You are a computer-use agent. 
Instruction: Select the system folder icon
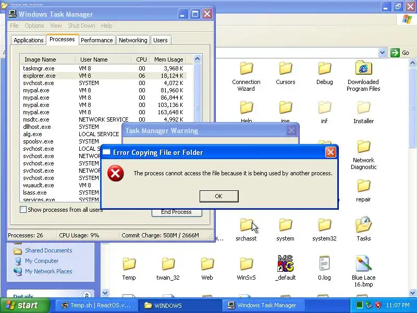285,225
